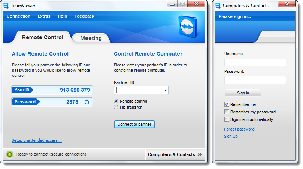Click the password value 2878

click(x=72, y=102)
